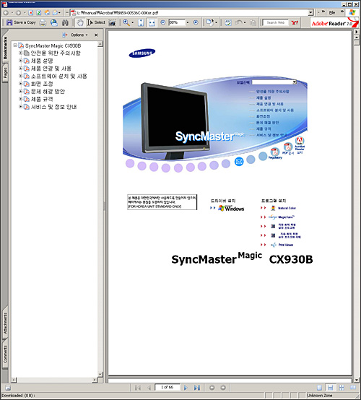The image size is (361, 400).
Task: Click the Rotate pages icon
Action: (x=209, y=22)
